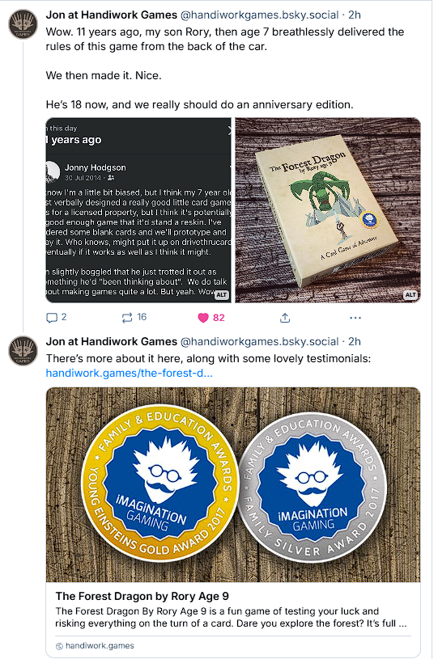
Task: Click Handiwork Games avatar on second post
Action: [x=23, y=350]
